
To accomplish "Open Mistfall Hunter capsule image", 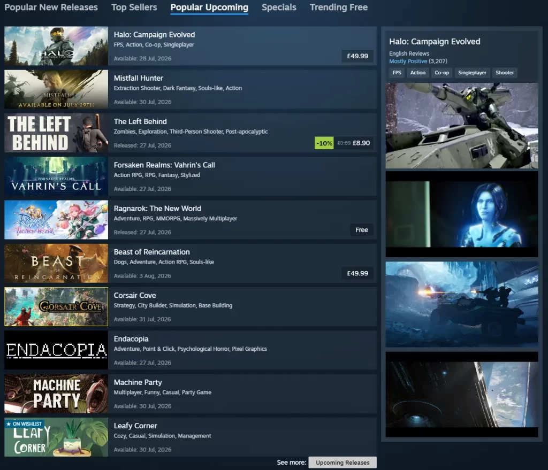I will (56, 89).
